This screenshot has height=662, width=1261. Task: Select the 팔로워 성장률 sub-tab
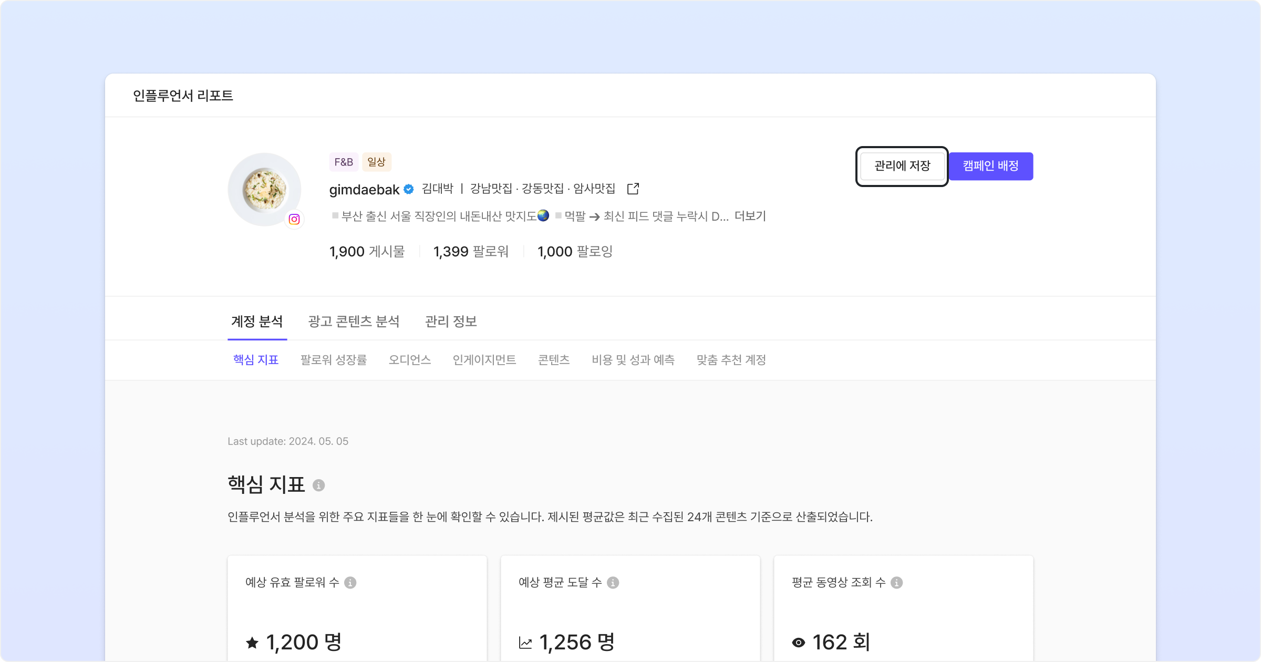pos(334,360)
